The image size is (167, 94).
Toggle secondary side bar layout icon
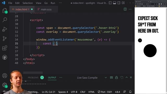coord(119,3)
